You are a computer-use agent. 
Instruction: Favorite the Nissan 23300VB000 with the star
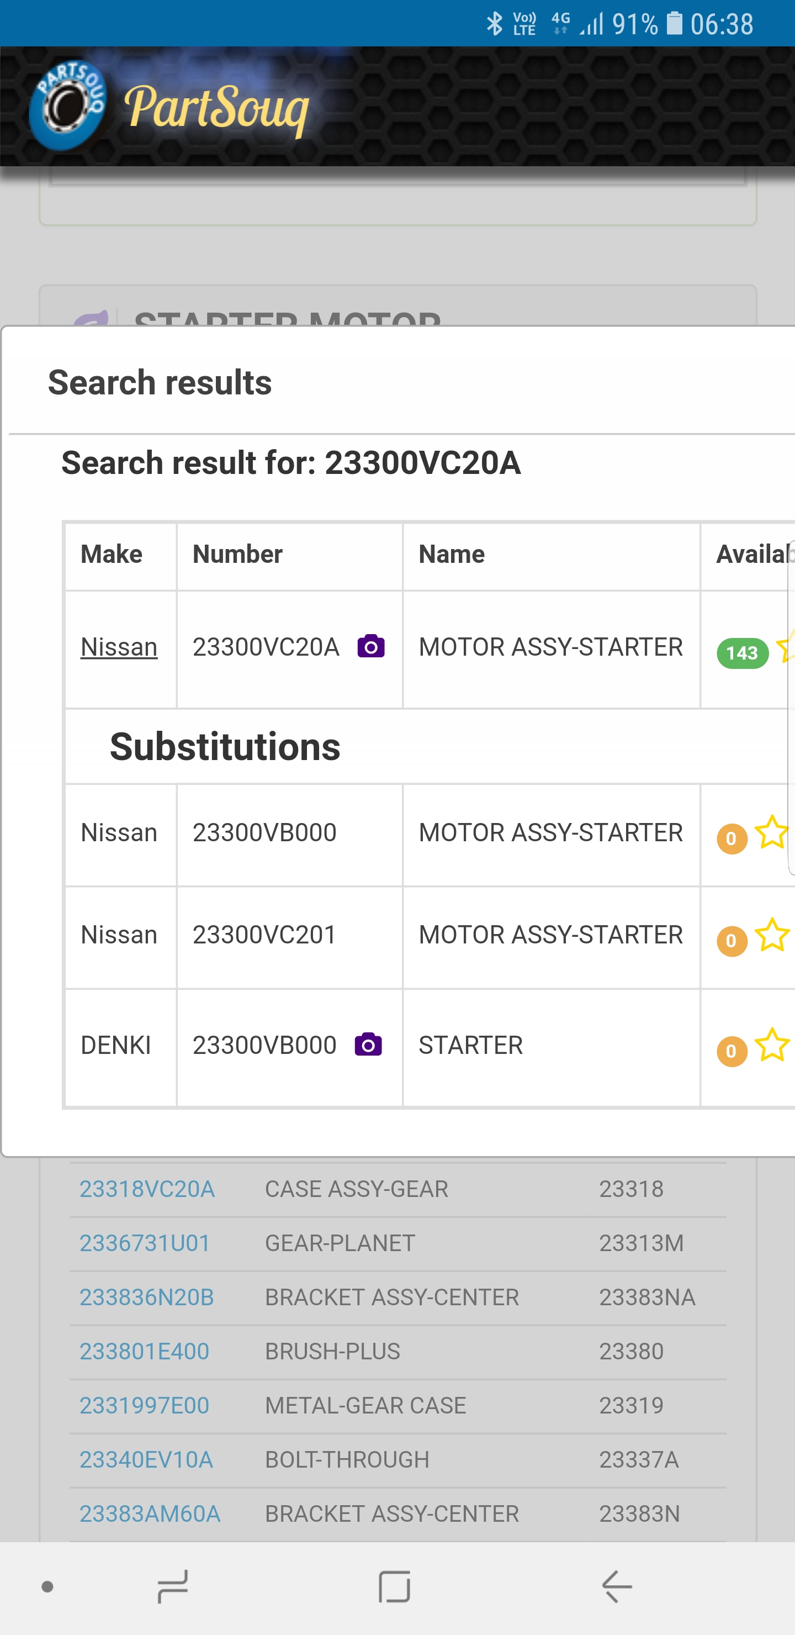click(772, 832)
